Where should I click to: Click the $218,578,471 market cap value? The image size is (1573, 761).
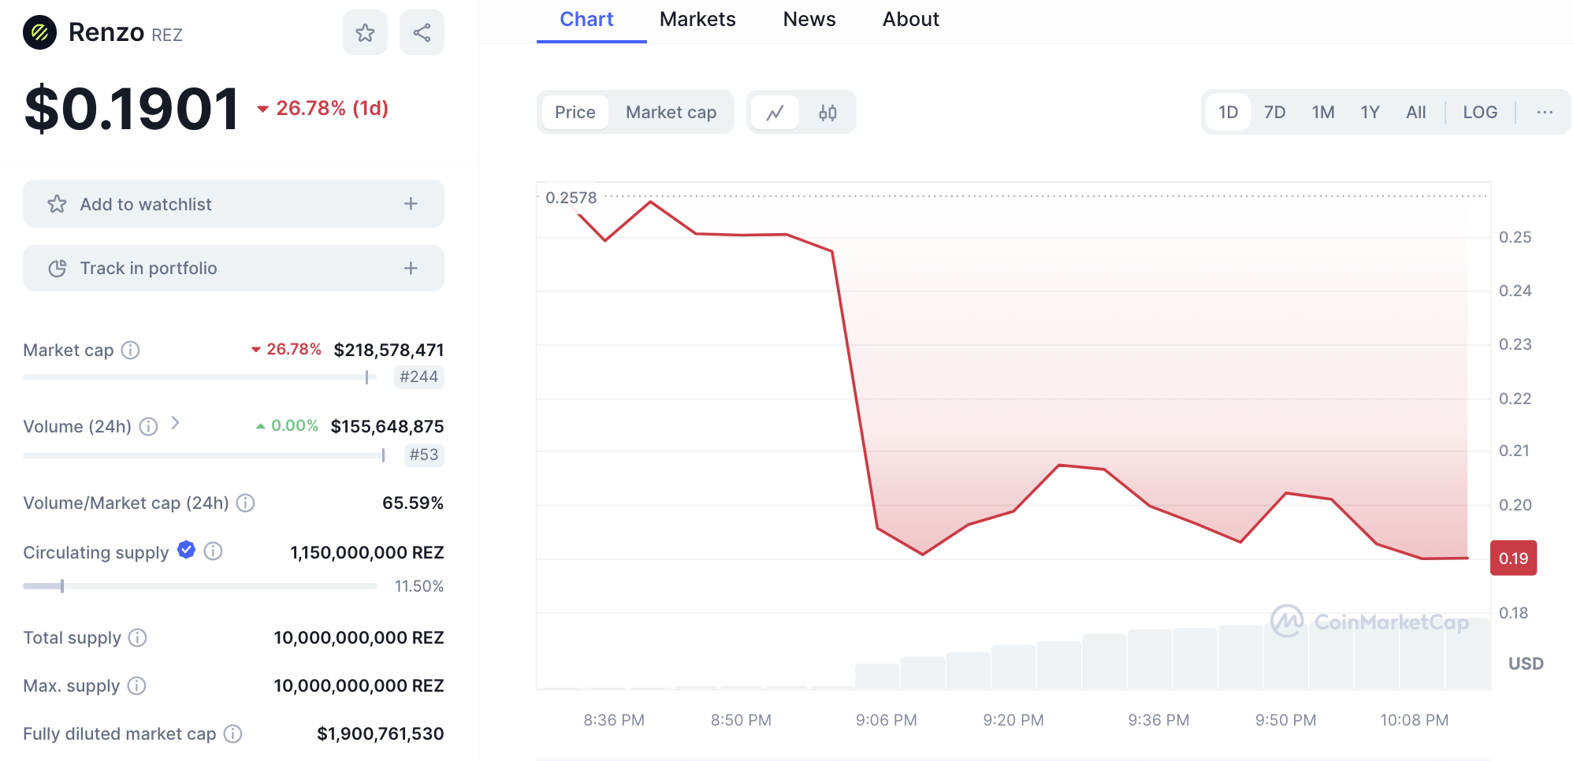(x=389, y=350)
